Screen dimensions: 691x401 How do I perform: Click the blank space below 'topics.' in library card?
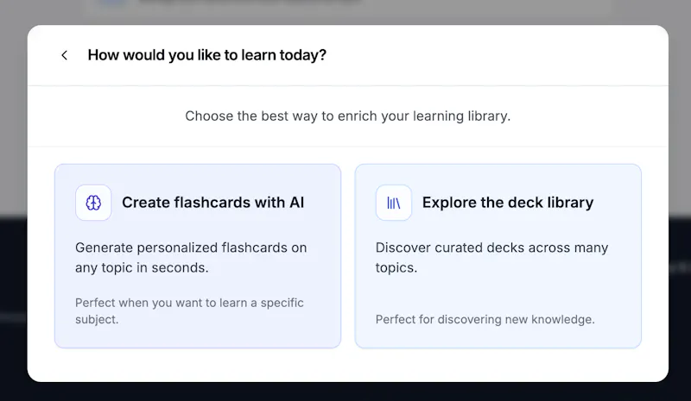[498, 293]
